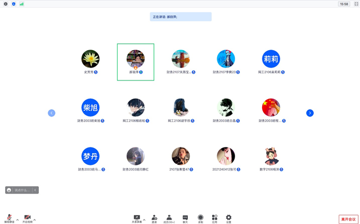This screenshot has height=224, width=360.
Task: Select the pale-faced red-lips illustration avatar
Action: pos(226,156)
